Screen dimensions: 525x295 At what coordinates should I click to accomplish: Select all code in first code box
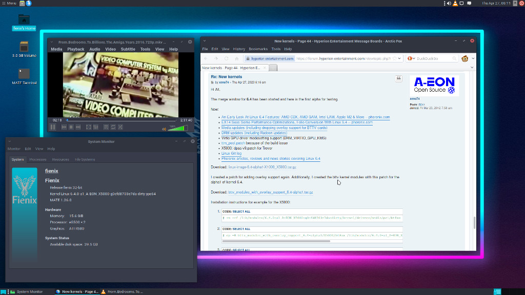pos(241,212)
